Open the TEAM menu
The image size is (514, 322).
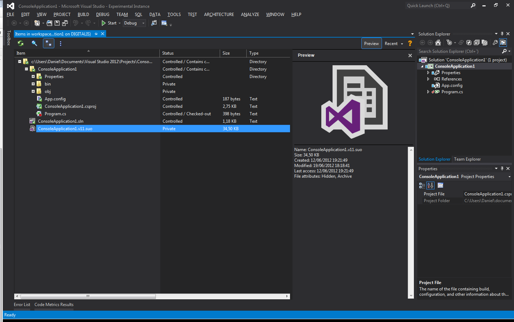coord(122,15)
